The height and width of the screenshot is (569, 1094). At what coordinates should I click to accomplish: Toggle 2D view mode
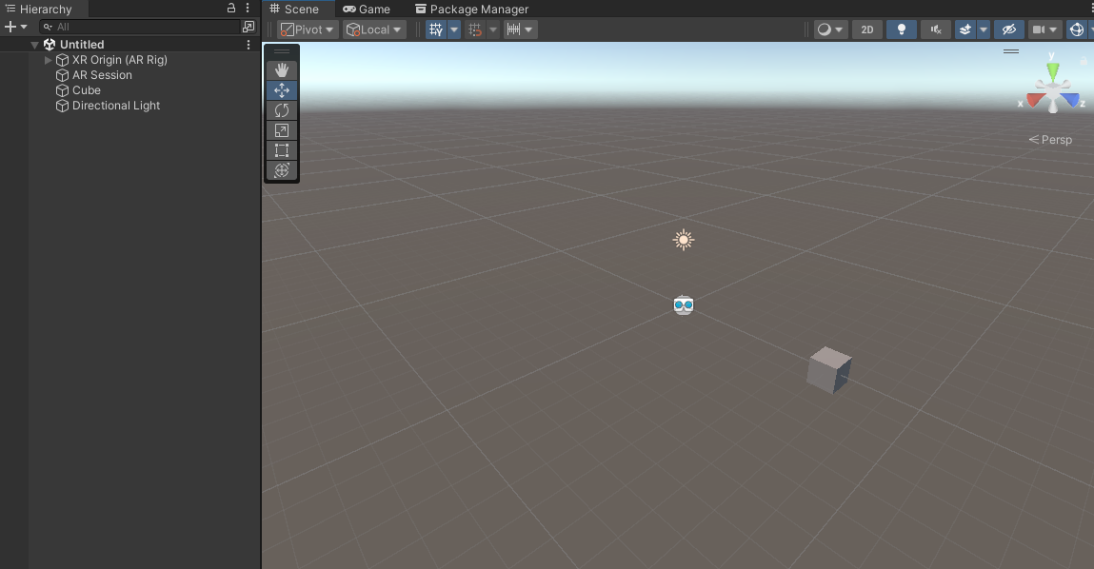[867, 29]
